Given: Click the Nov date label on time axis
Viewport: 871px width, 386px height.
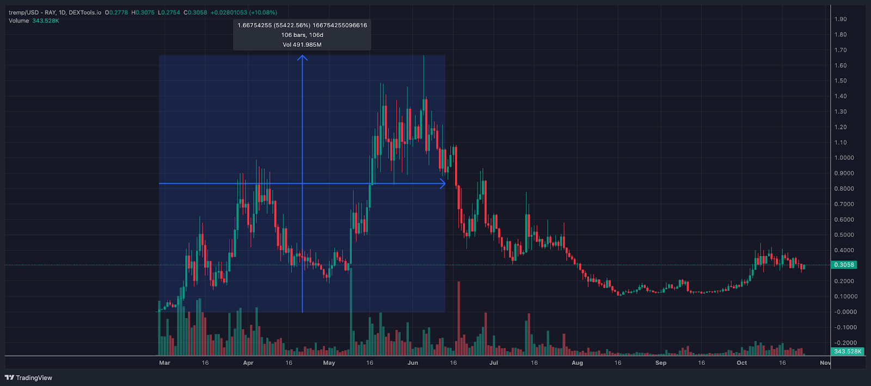Looking at the screenshot, I should click(825, 363).
